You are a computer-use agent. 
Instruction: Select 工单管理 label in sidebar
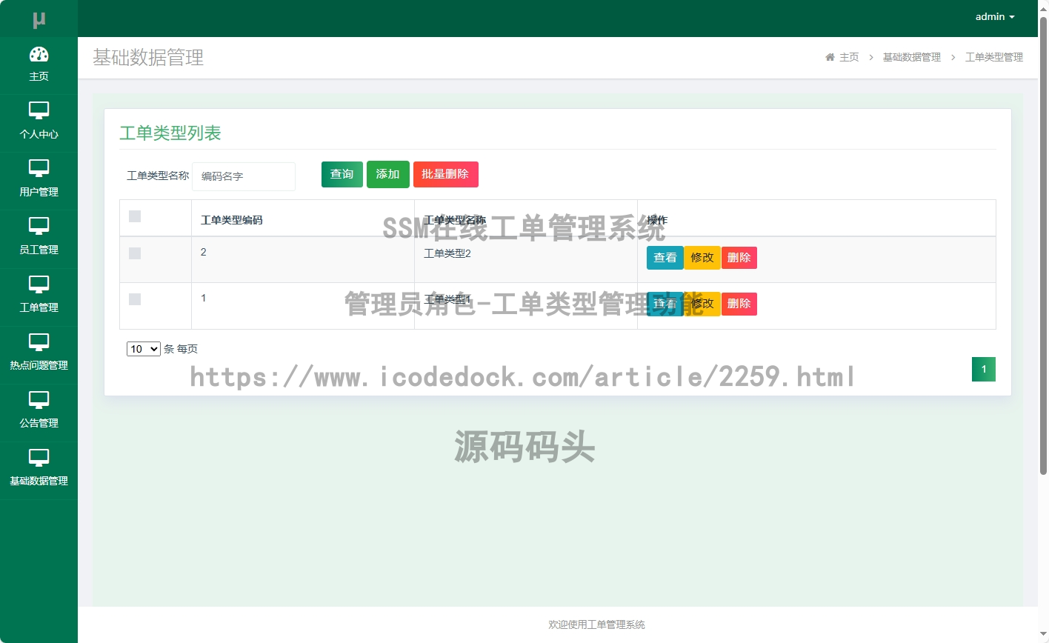[39, 307]
